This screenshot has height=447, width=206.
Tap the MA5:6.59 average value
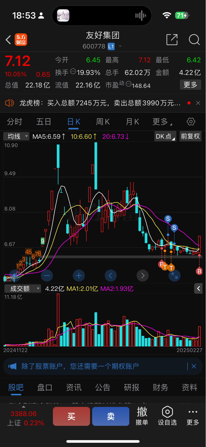point(48,137)
